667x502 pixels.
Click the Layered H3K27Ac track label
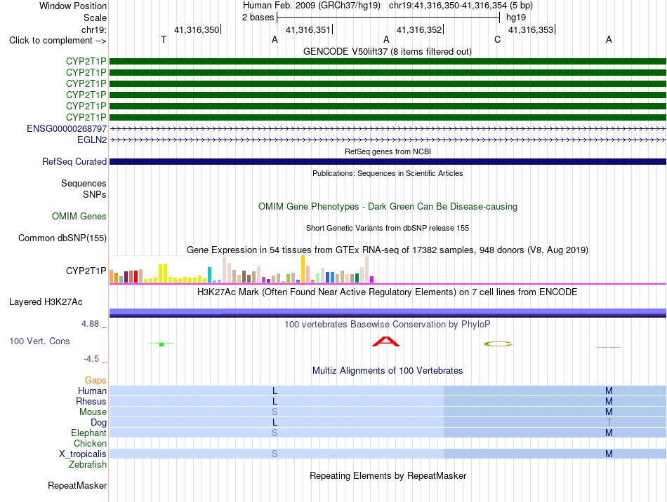[x=46, y=302]
